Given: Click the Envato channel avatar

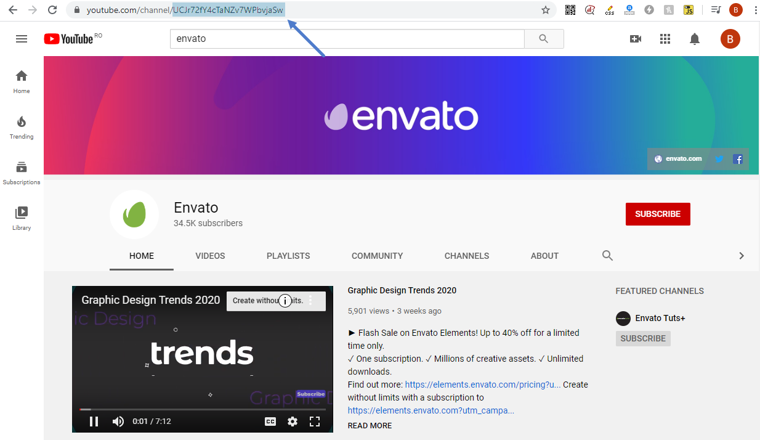Looking at the screenshot, I should pyautogui.click(x=134, y=214).
